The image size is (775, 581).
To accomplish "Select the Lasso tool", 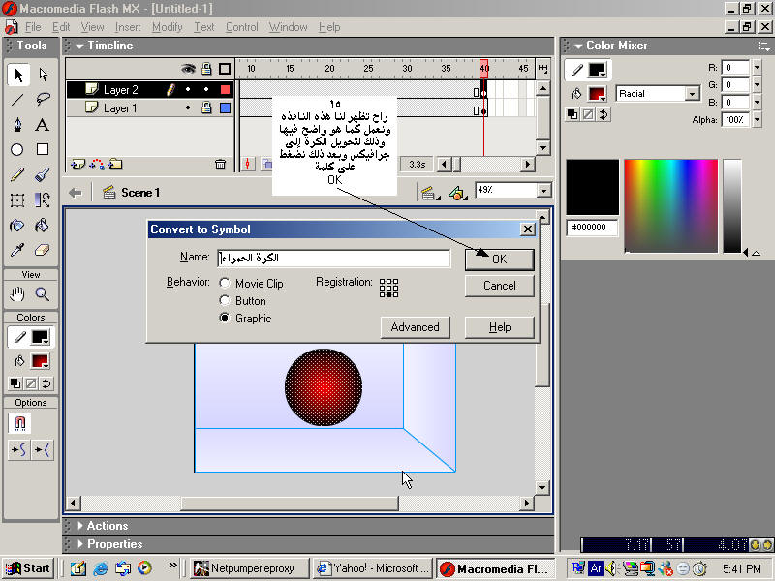I will [43, 100].
